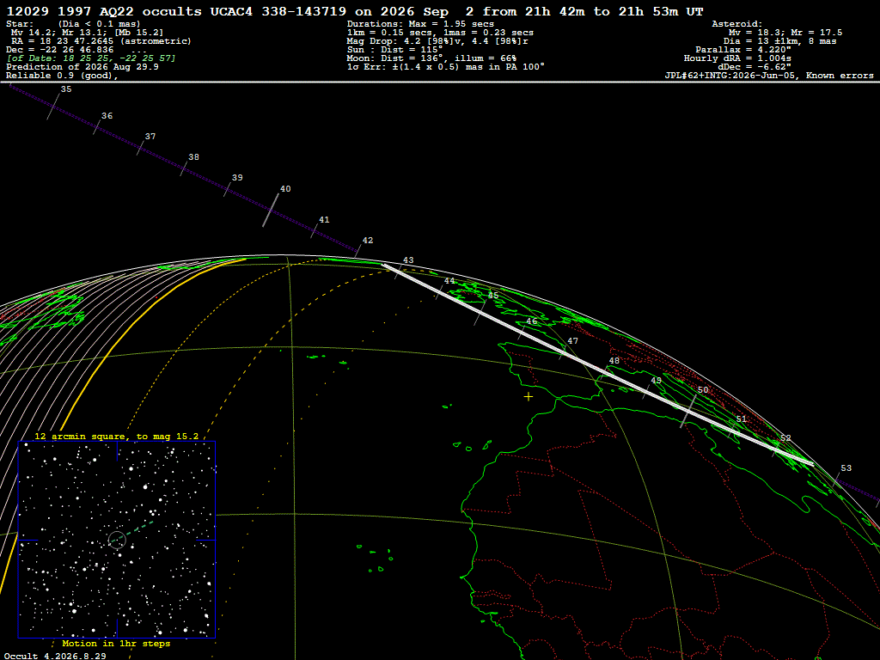Click the circled target star in finder chart
This screenshot has height=660, width=880.
point(117,540)
